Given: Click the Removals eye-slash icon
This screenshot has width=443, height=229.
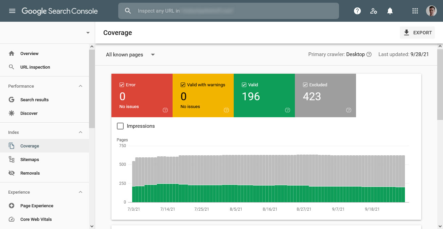Looking at the screenshot, I should coord(12,173).
